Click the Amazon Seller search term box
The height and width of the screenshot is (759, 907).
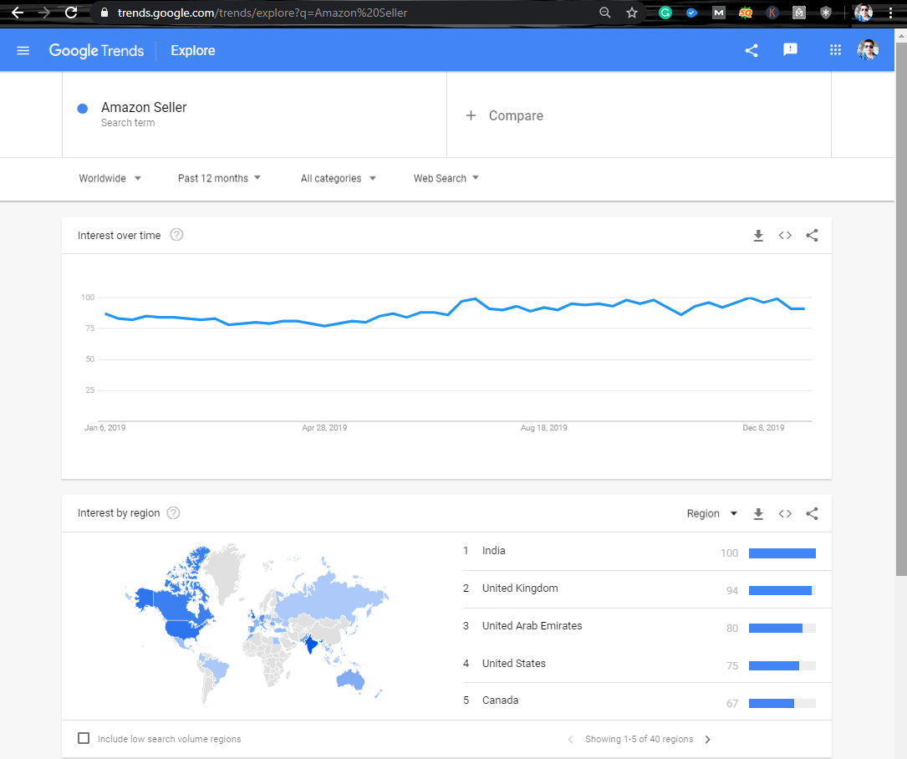tap(254, 115)
